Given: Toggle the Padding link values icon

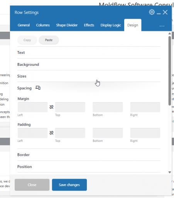Looking at the screenshot, I should pyautogui.click(x=51, y=133).
